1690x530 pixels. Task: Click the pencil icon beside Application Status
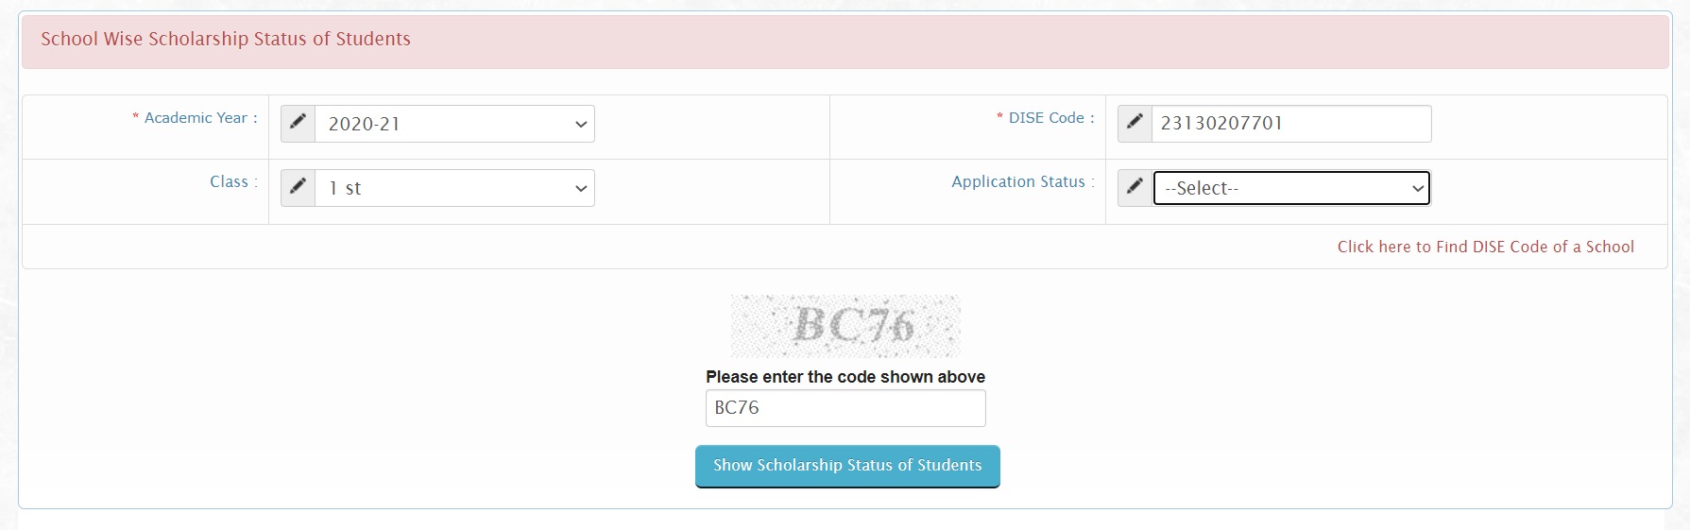pyautogui.click(x=1135, y=187)
